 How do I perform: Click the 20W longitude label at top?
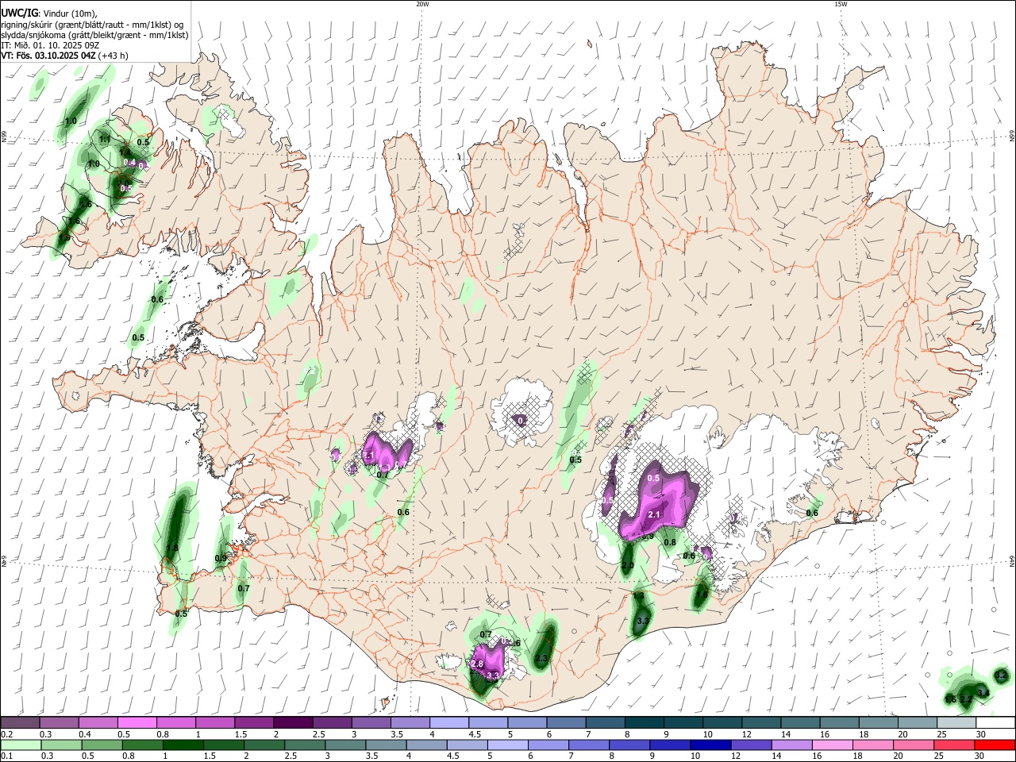click(422, 4)
